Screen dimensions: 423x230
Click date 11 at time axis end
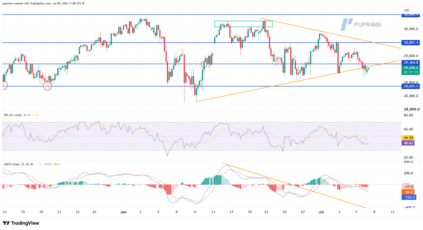392,212
